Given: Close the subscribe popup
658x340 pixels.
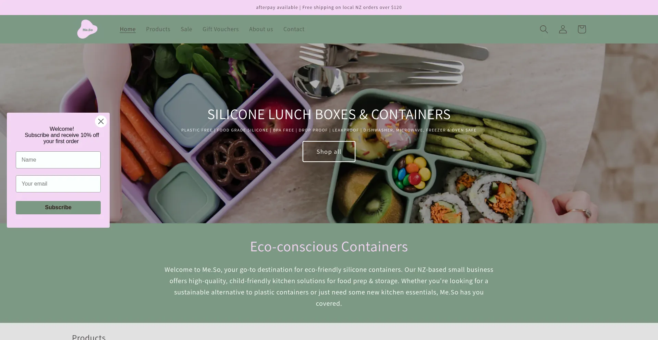Looking at the screenshot, I should click(x=101, y=121).
